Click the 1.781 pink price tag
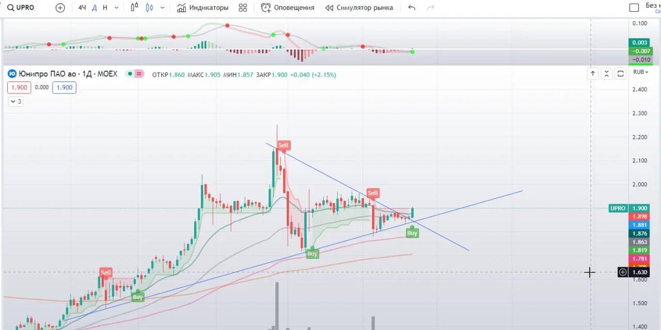Screen dimensions: 661x330 tap(639, 258)
